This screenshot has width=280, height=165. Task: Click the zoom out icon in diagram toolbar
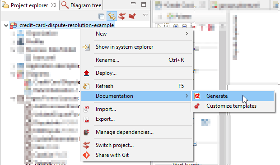(184, 26)
